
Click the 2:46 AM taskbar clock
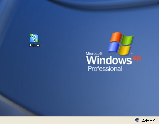148,120
